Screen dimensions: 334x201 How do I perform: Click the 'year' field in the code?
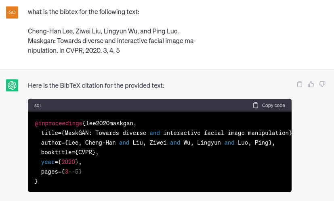click(x=48, y=162)
